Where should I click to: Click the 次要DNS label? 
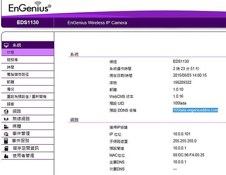(x=117, y=169)
